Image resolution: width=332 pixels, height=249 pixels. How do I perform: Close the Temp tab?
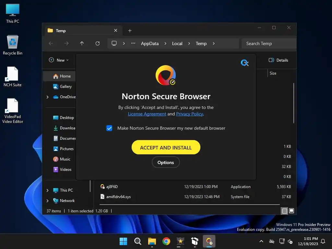tap(116, 30)
